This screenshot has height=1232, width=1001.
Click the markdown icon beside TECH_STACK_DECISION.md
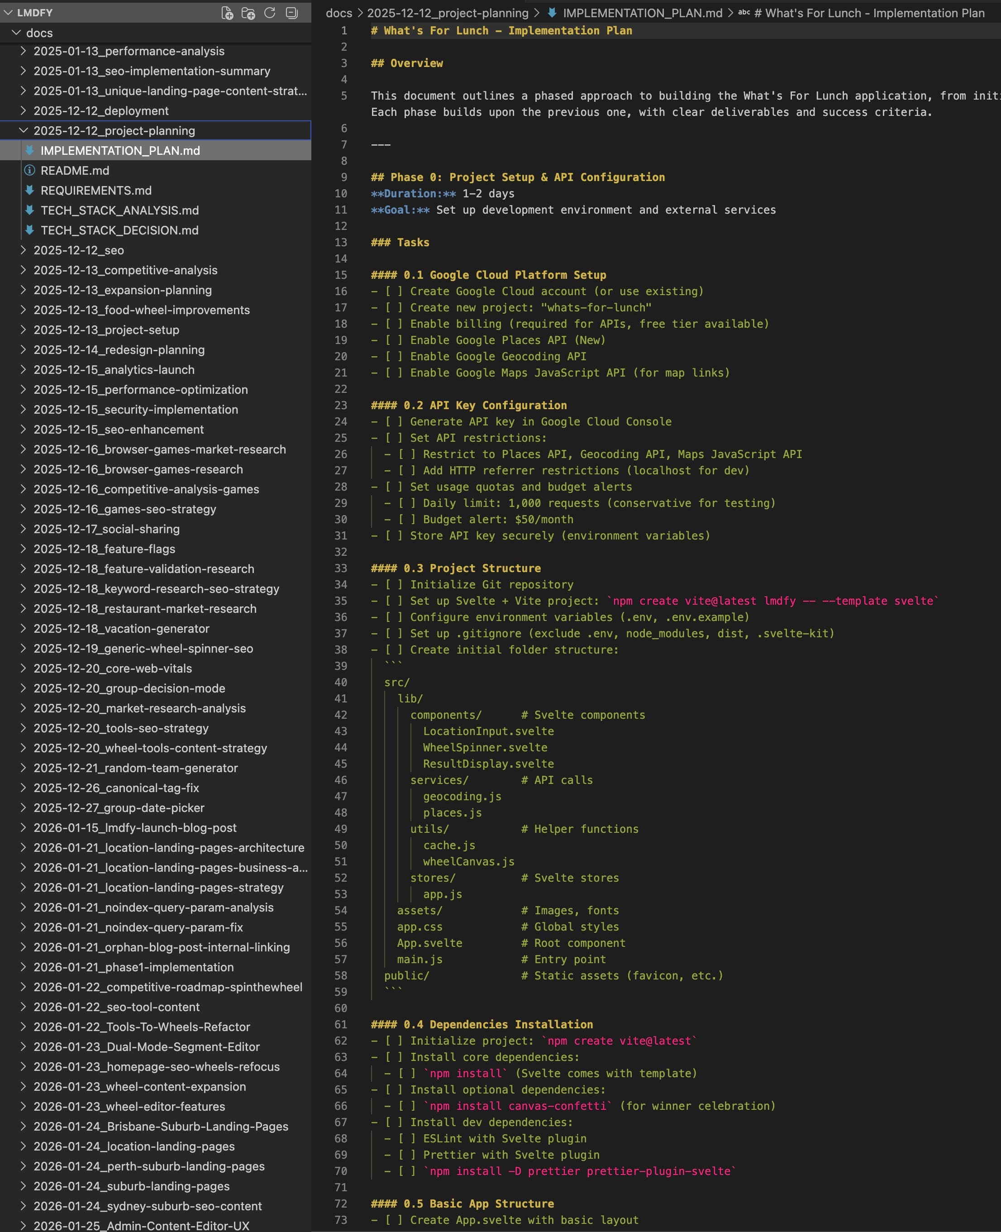[29, 230]
